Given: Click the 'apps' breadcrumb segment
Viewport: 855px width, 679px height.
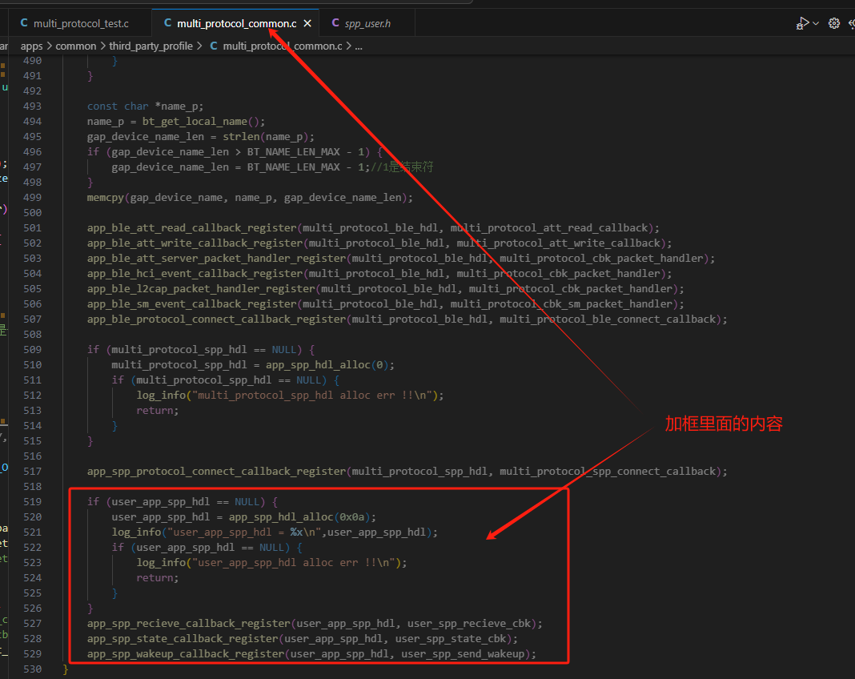Looking at the screenshot, I should [x=32, y=46].
